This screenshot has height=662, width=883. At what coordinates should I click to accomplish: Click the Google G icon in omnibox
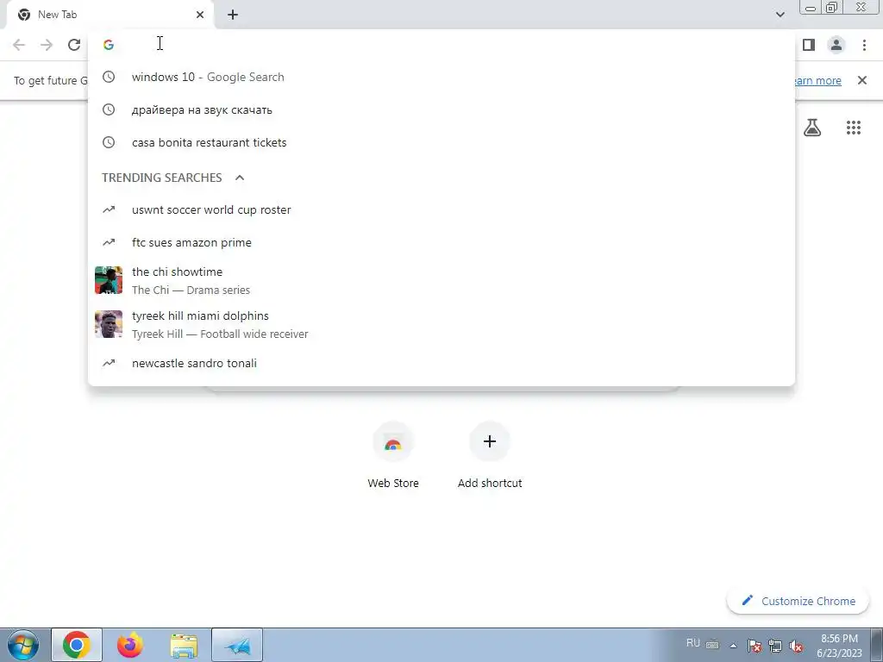pyautogui.click(x=109, y=45)
